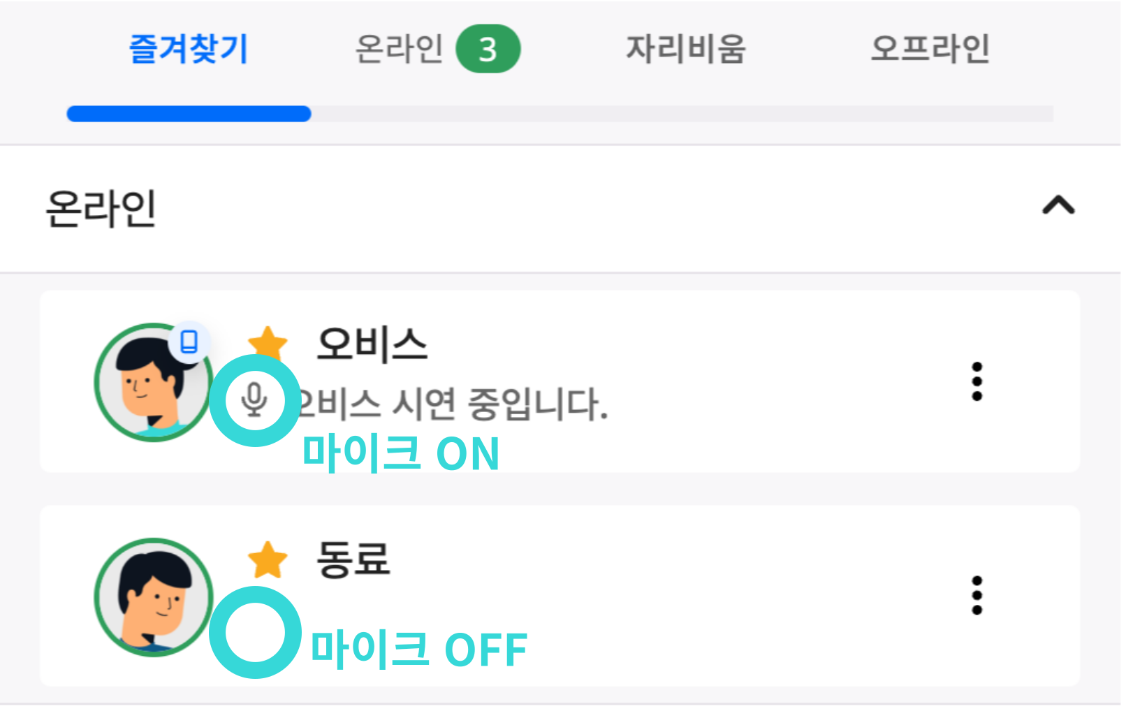The width and height of the screenshot is (1126, 718).
Task: Click the mobile device badge on 오비스 avatar
Action: [x=189, y=342]
